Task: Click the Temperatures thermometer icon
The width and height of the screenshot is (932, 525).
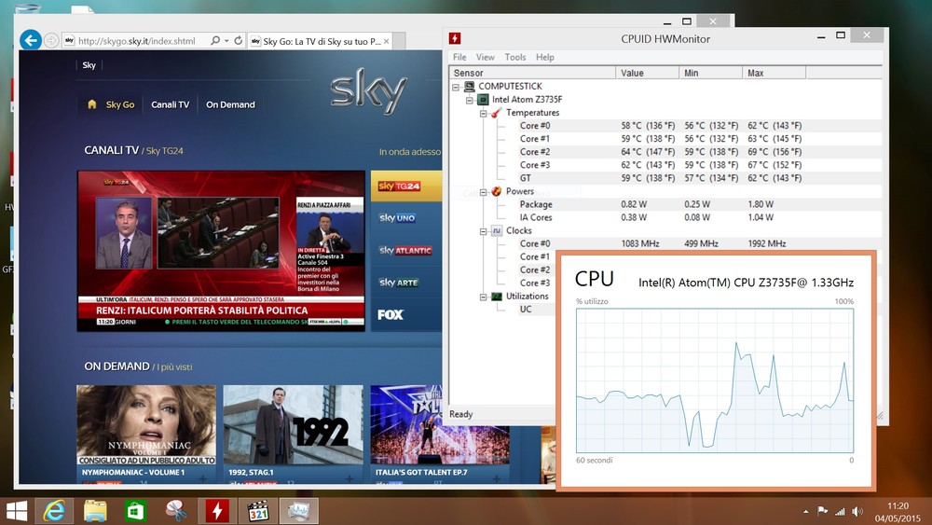Action: (497, 113)
